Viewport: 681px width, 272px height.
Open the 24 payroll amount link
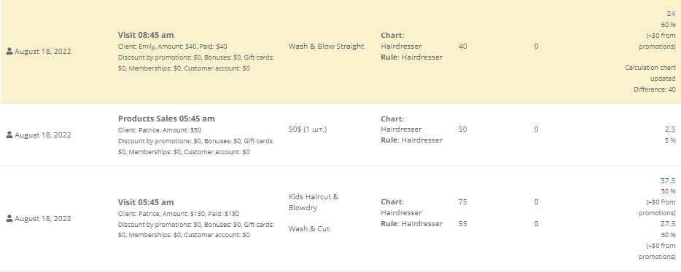[671, 13]
